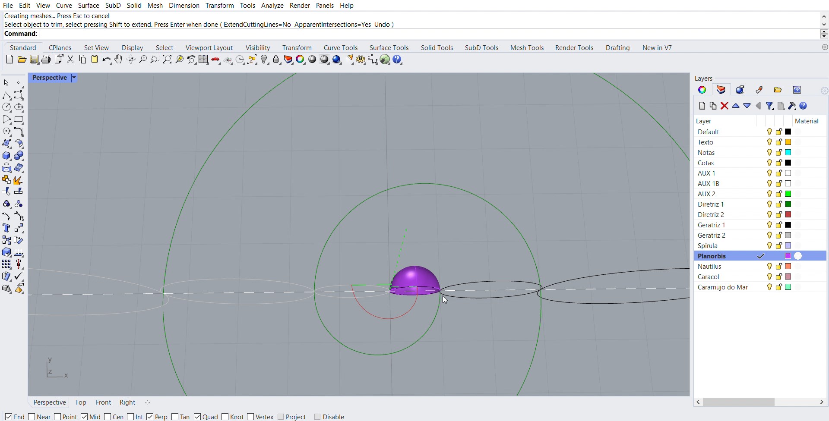Open the Analyze menu

click(272, 5)
